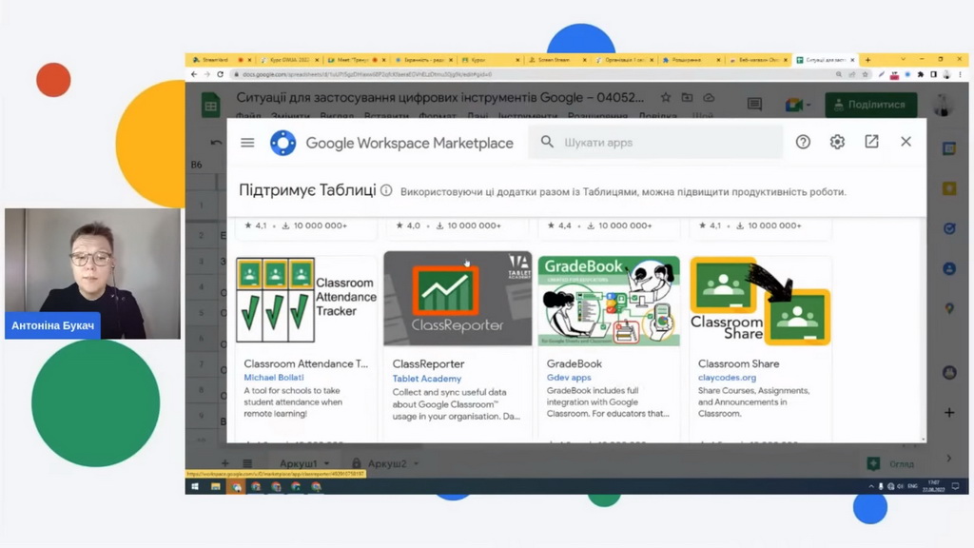Click the plus add-ons icon in side panel

click(949, 413)
